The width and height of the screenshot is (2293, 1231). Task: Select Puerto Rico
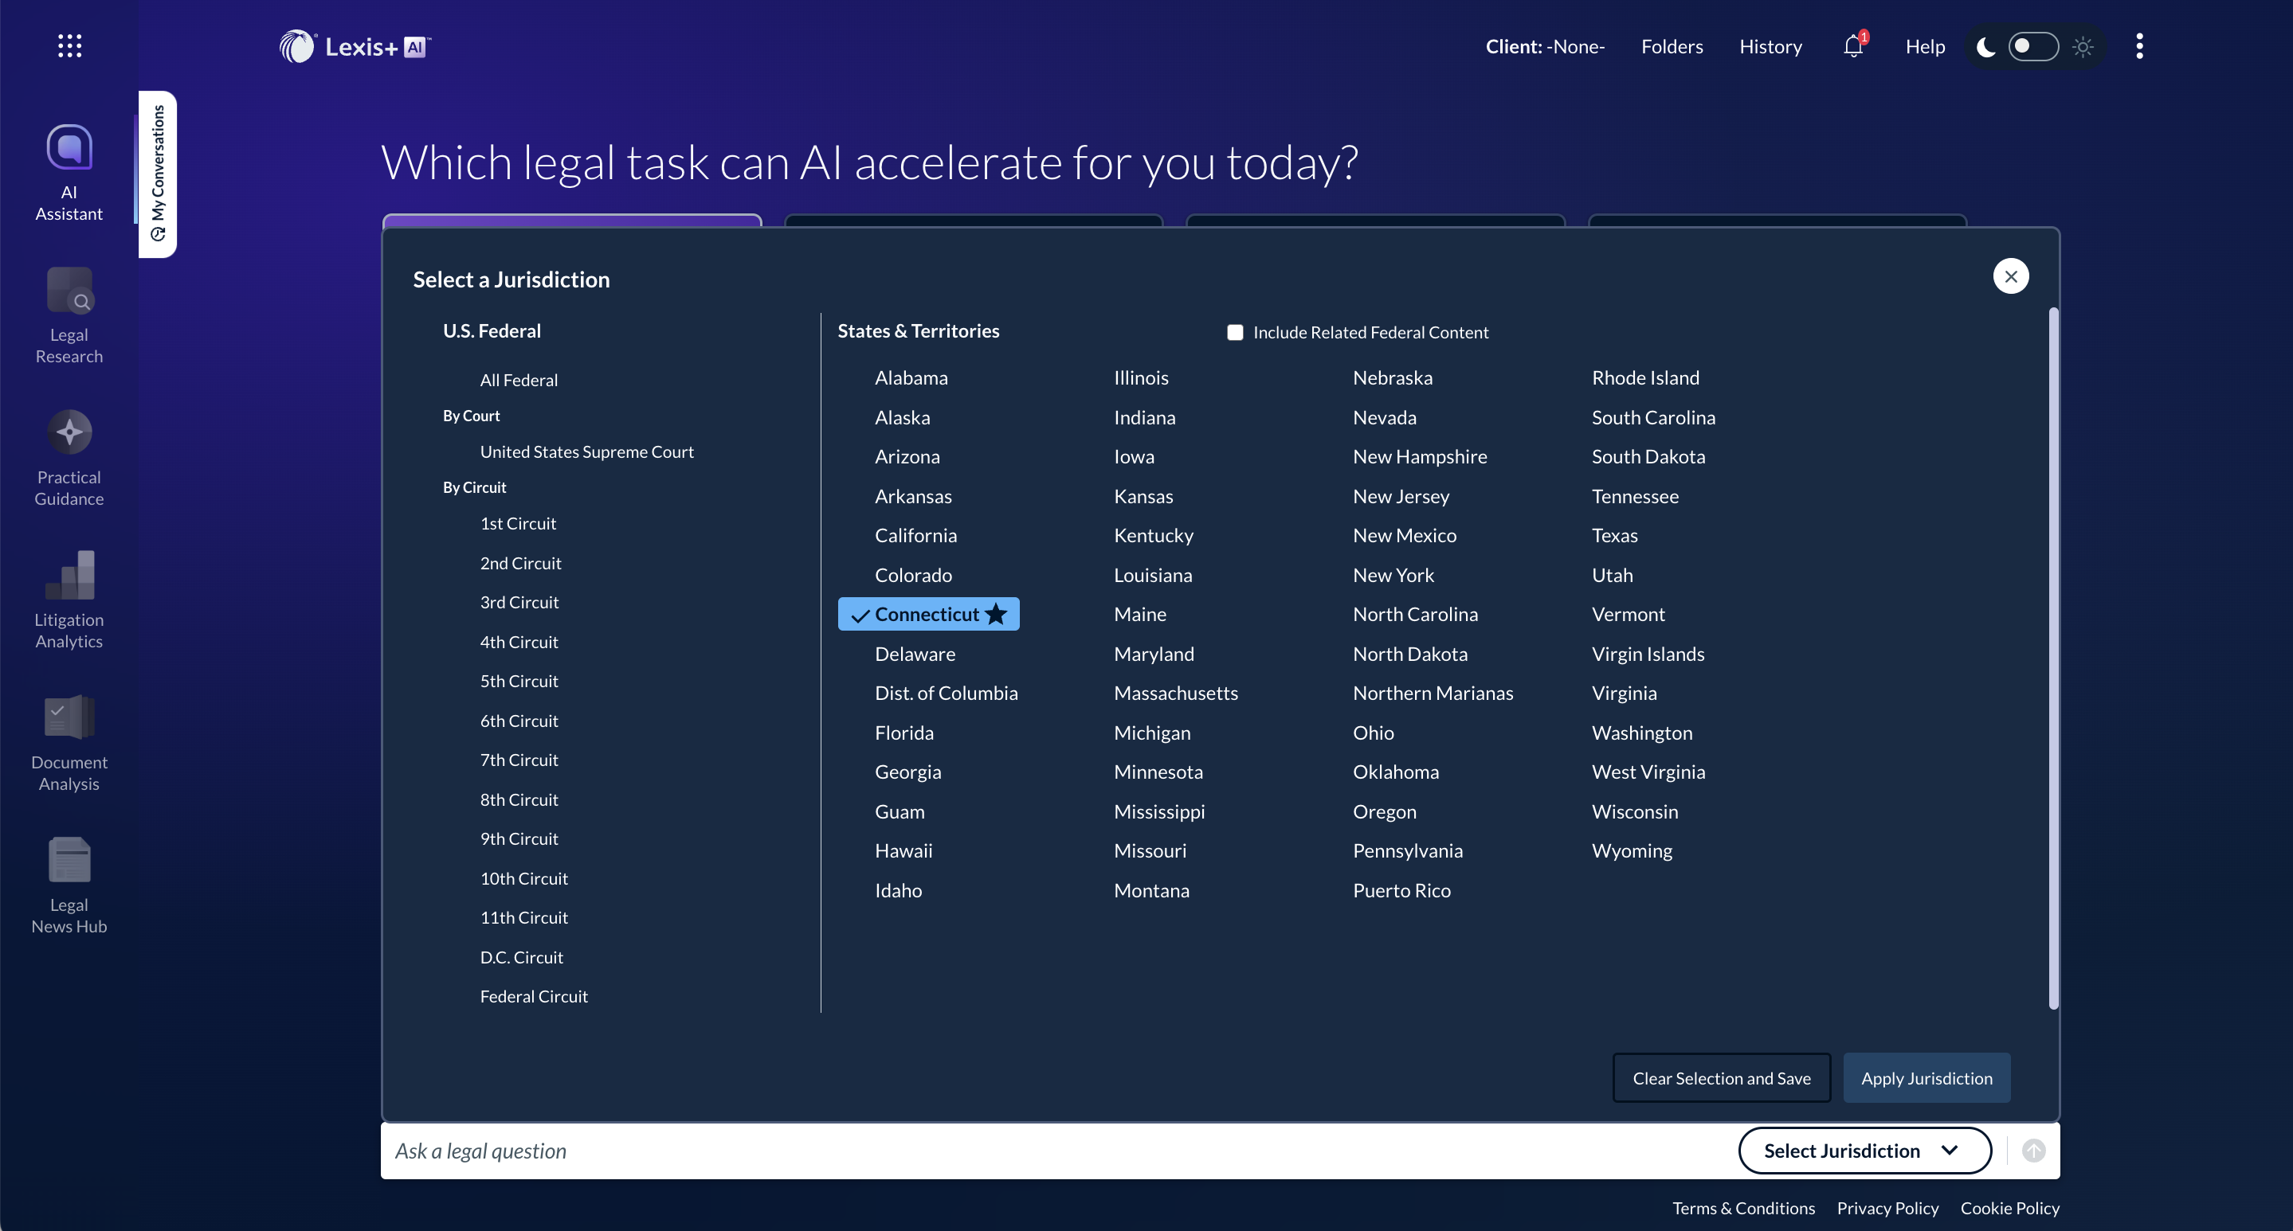(x=1402, y=890)
